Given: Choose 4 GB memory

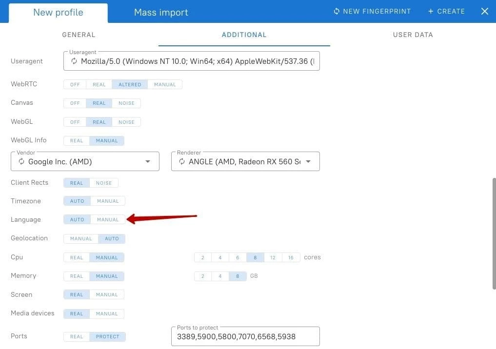Looking at the screenshot, I should pos(220,276).
